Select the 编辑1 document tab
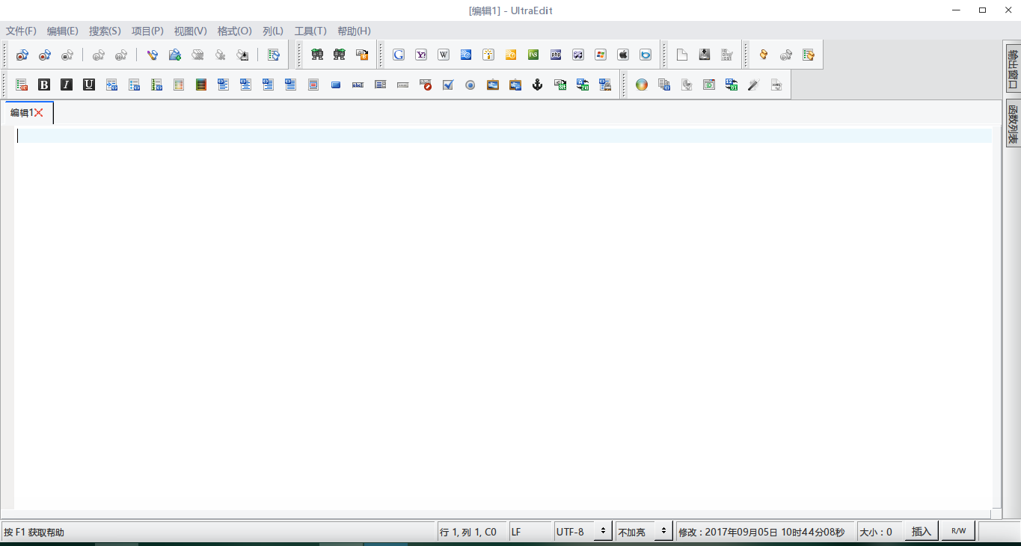1021x546 pixels. [21, 113]
